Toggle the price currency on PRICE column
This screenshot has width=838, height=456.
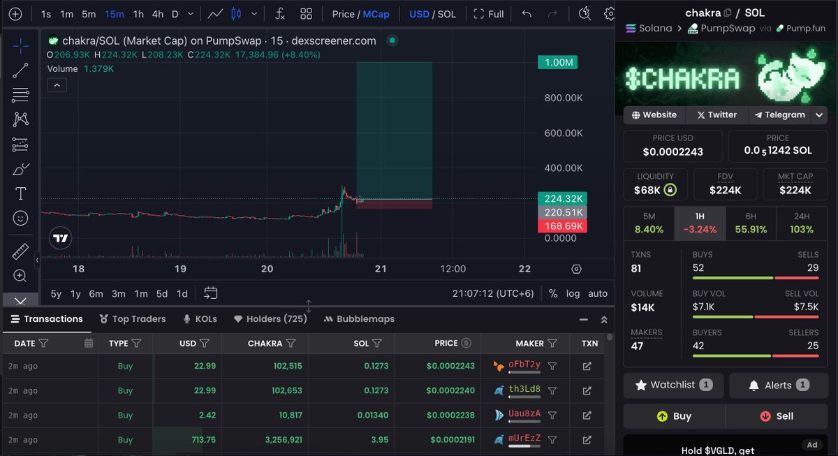coord(466,343)
